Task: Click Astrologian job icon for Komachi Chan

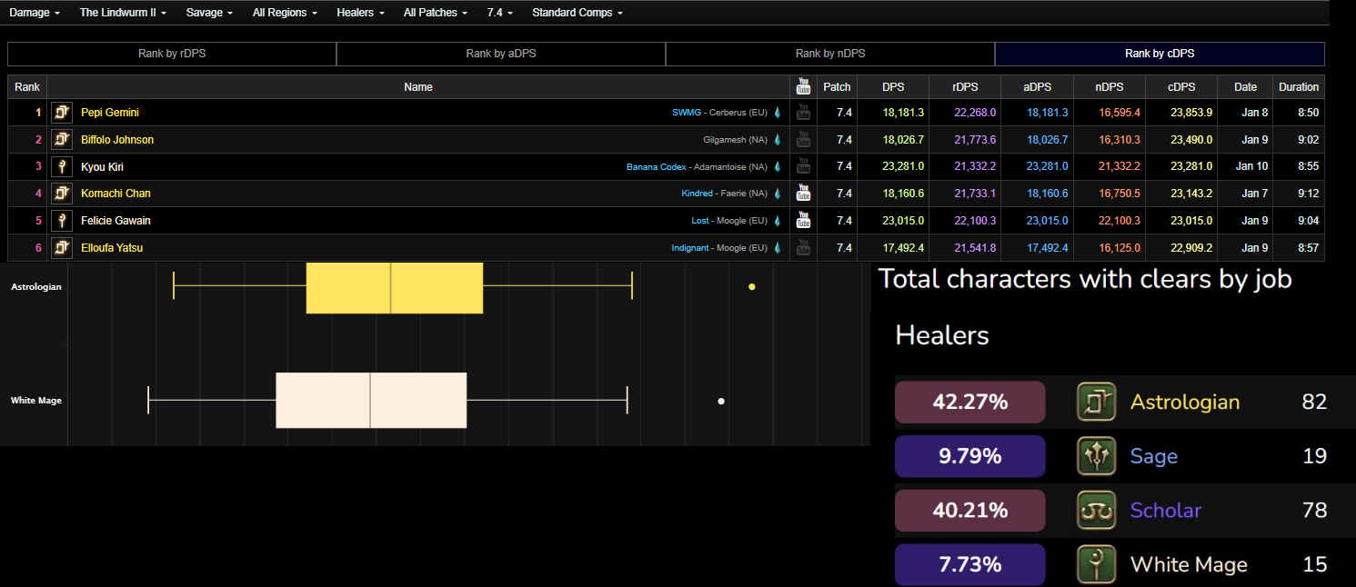Action: coord(62,194)
